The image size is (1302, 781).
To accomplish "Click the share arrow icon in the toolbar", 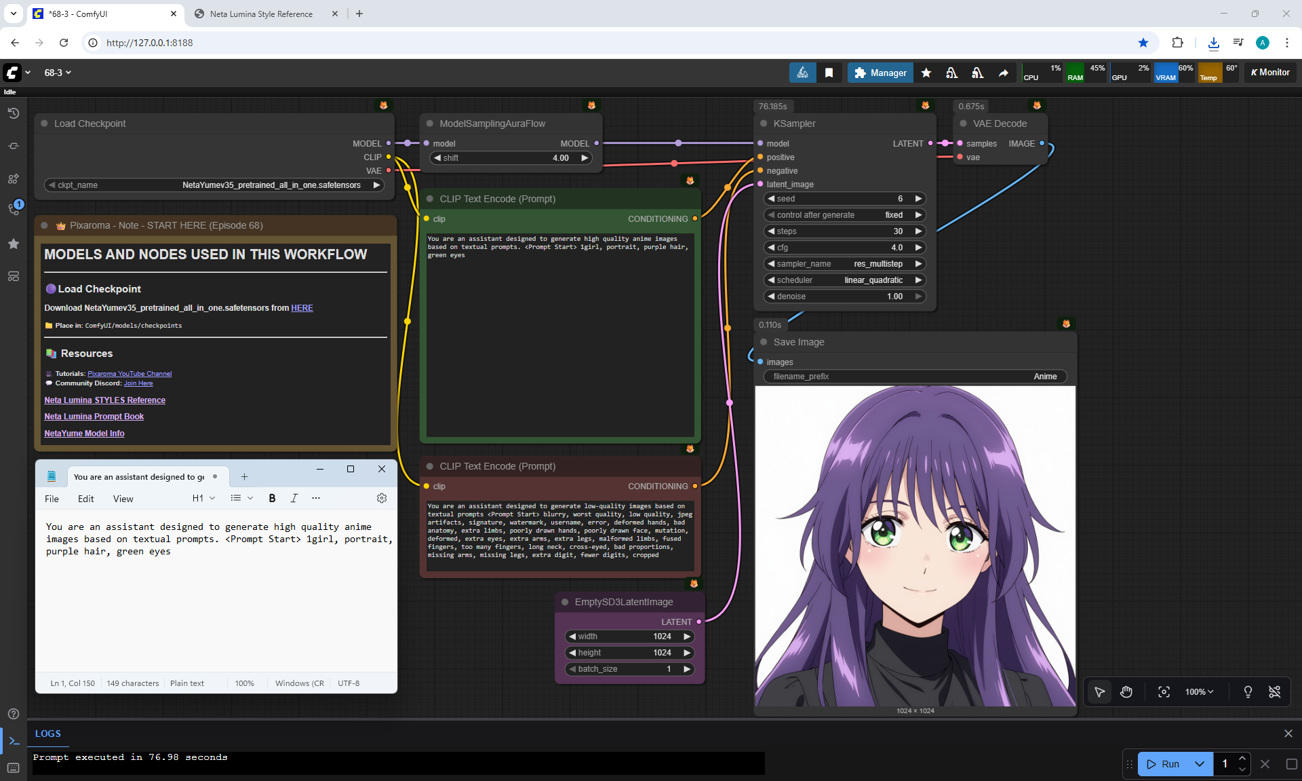I will coord(1003,73).
